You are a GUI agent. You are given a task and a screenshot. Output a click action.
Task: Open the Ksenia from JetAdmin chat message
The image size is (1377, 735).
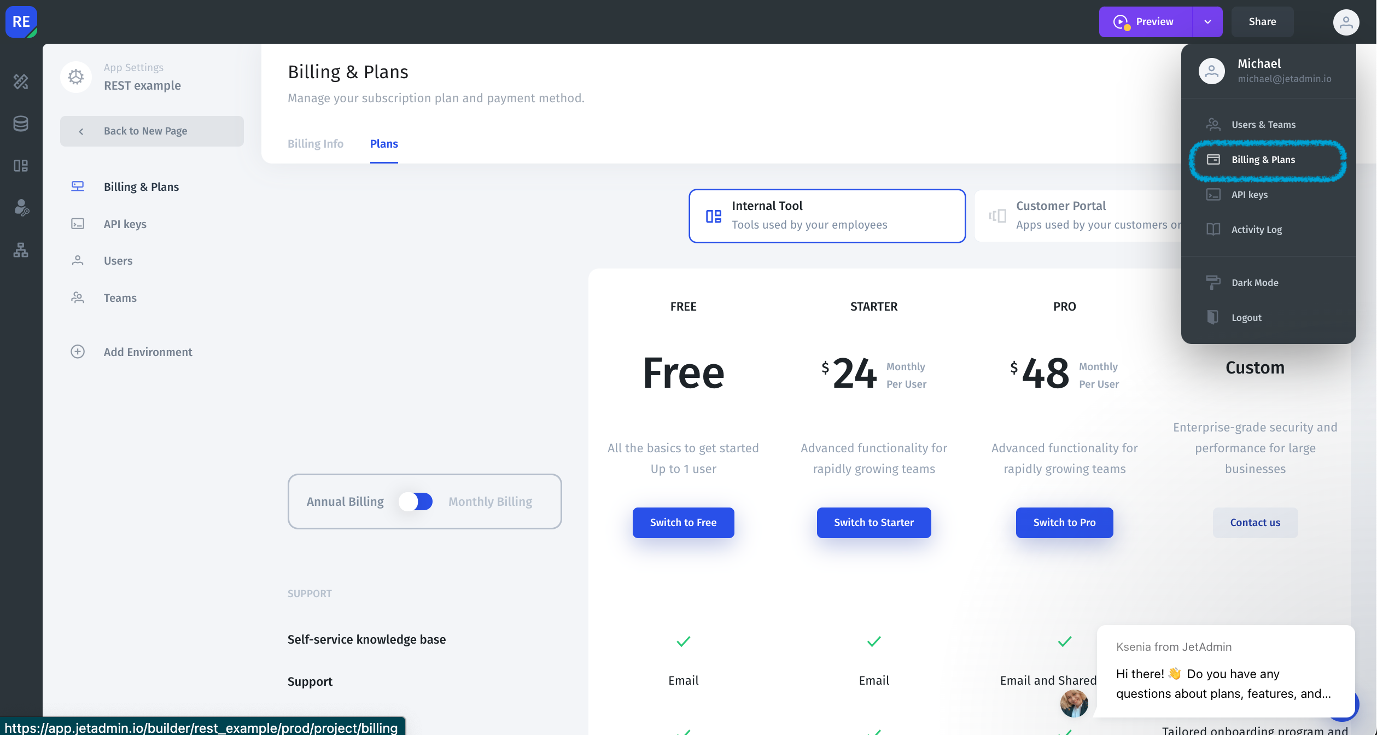coord(1225,672)
